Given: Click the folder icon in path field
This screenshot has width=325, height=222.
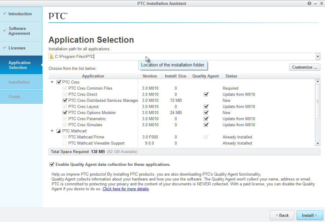Looking at the screenshot, I should click(52, 56).
